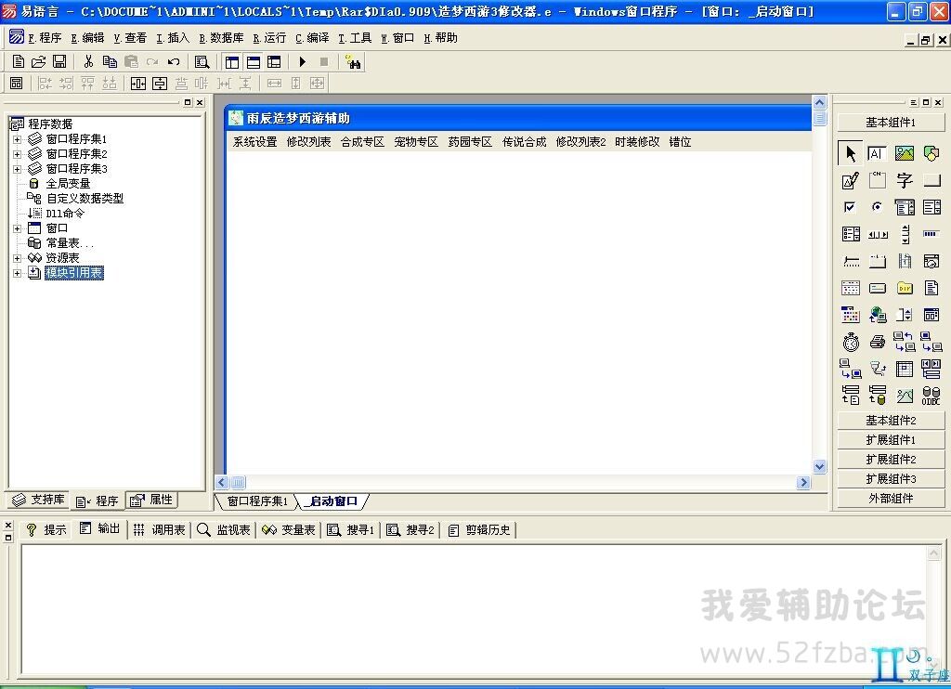Click the New file toolbar icon
This screenshot has width=951, height=689.
pyautogui.click(x=19, y=61)
